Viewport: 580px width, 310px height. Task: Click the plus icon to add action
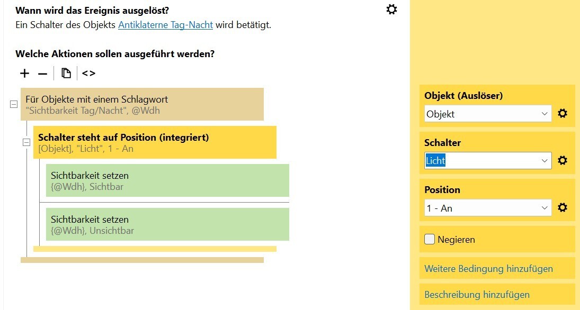pyautogui.click(x=24, y=74)
